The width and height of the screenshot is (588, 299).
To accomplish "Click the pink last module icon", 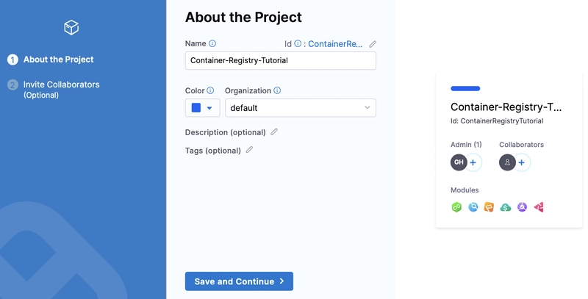I will point(539,207).
